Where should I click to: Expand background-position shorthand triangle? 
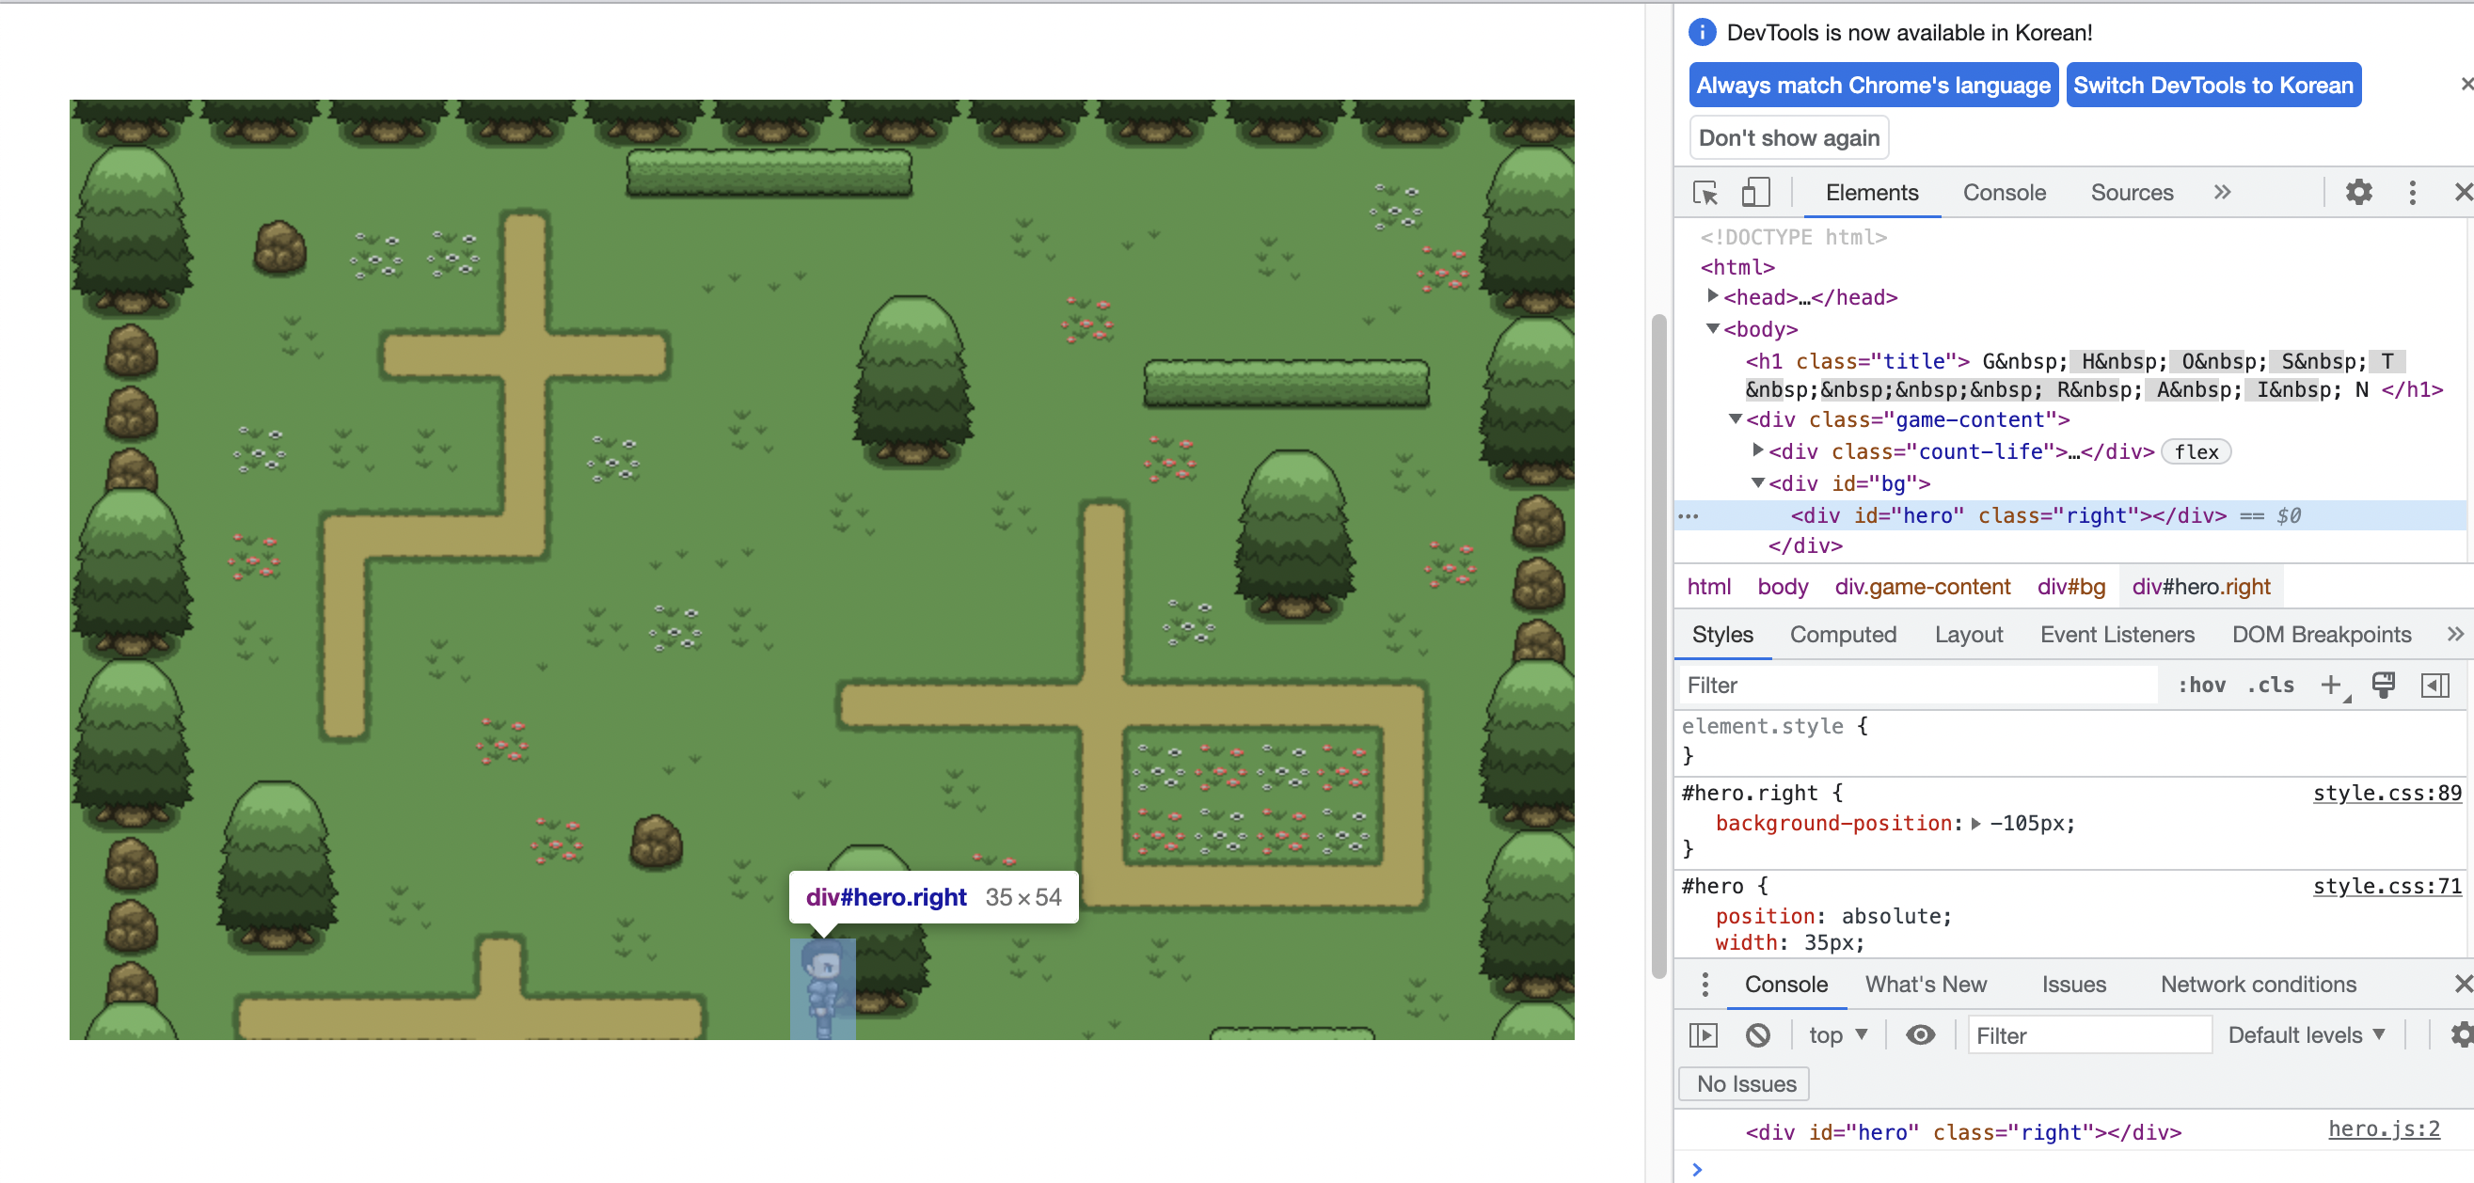click(1975, 823)
